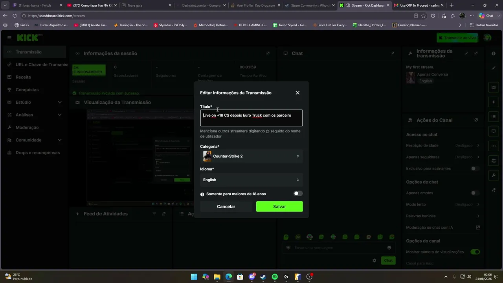The image size is (503, 283).
Task: Pop out the Chat panel
Action: [x=392, y=53]
